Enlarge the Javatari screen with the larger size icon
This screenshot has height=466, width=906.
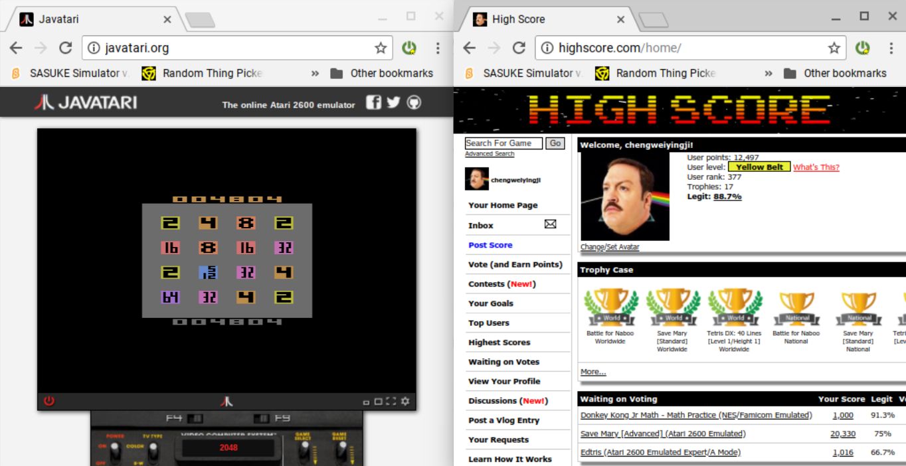tap(378, 402)
